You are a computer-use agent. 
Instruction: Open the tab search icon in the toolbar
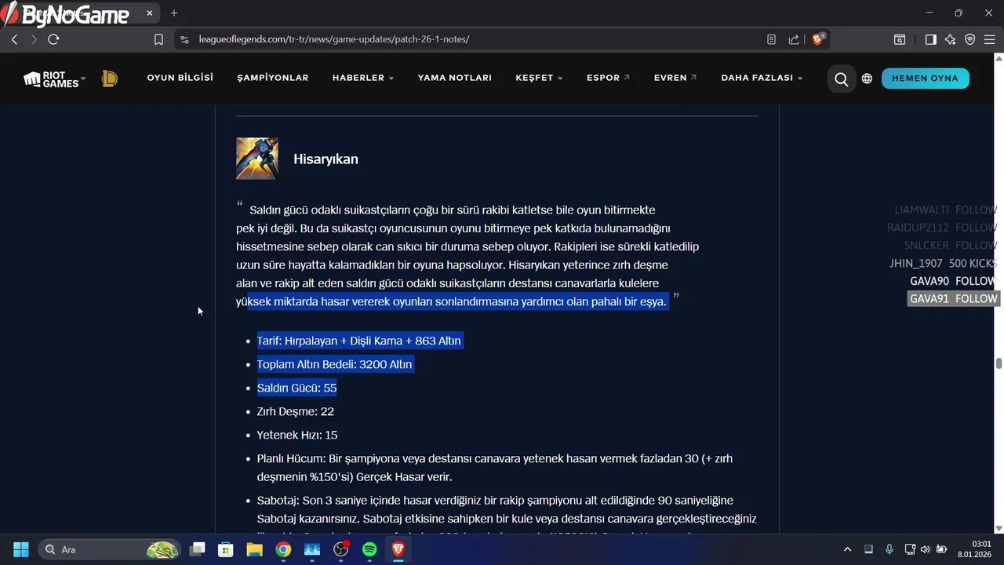[x=900, y=39]
